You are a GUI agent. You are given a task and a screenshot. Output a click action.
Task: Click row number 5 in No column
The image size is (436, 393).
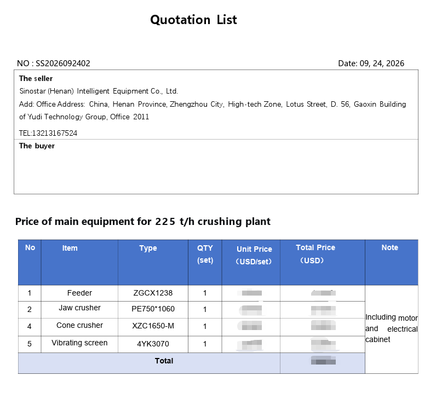[30, 344]
